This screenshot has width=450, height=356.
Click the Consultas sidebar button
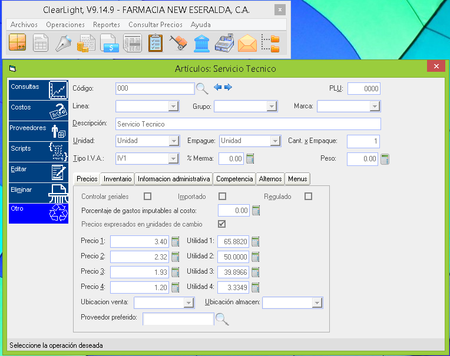point(38,90)
